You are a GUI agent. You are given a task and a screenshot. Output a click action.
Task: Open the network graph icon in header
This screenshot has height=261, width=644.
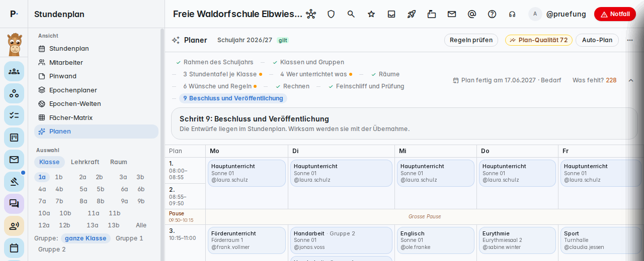click(x=311, y=14)
